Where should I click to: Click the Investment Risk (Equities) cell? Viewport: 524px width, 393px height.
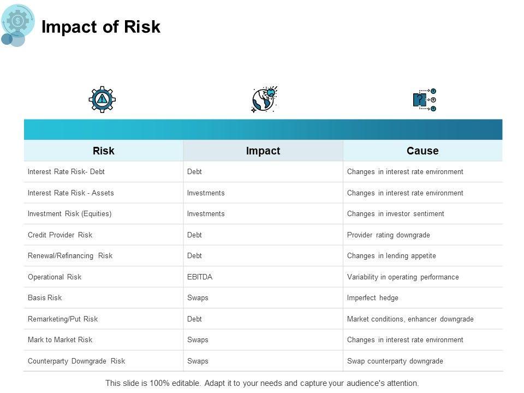point(69,214)
